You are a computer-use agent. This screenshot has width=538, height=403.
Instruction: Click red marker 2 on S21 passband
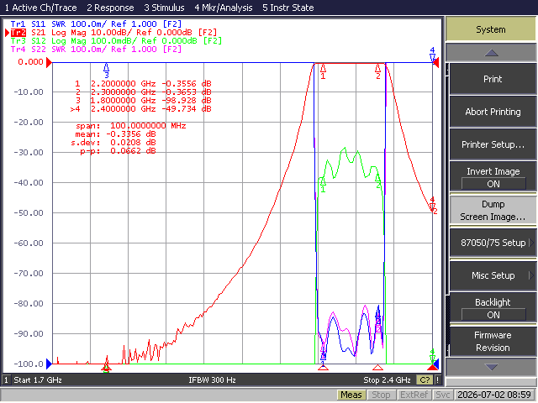coord(377,71)
